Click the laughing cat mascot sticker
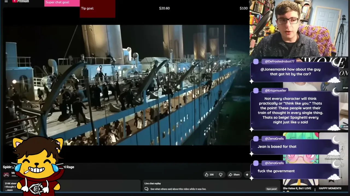The image size is (350, 196). 37,166
